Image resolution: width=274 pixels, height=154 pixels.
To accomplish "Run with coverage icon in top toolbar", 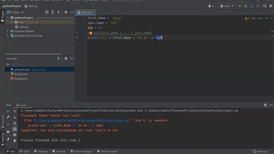I will click(251, 6).
